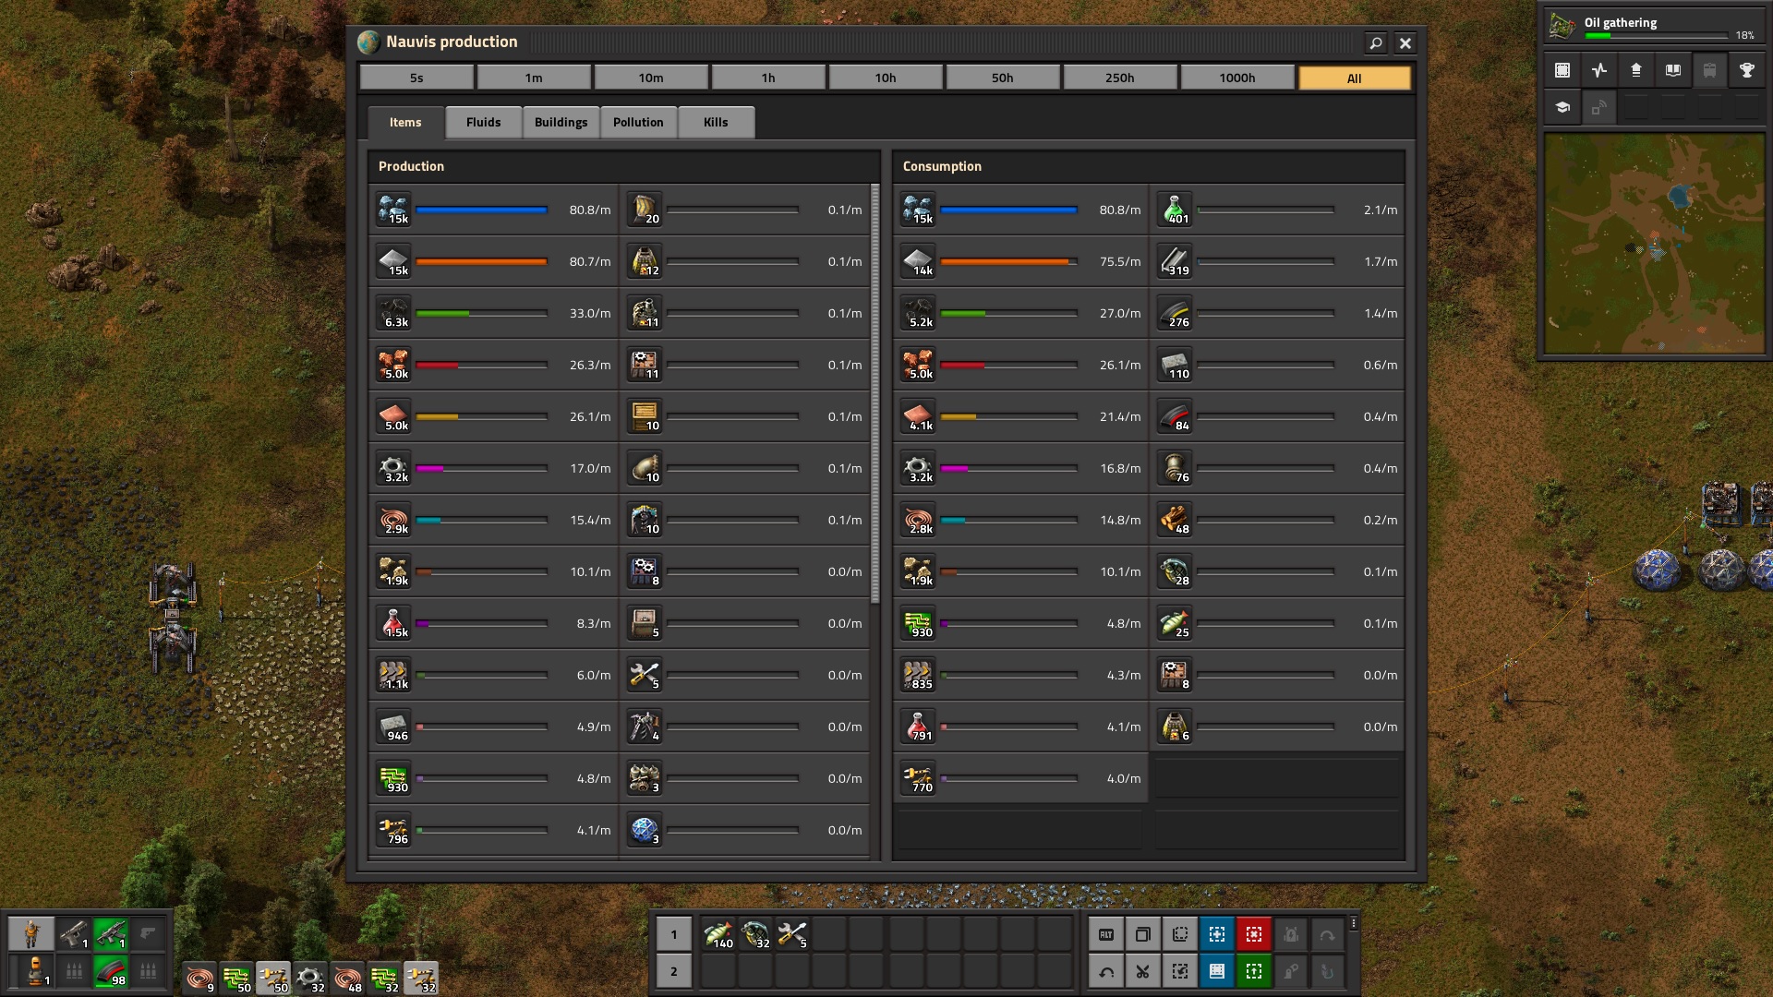Select quickbar row 1 button
The width and height of the screenshot is (1773, 997).
[x=674, y=934]
